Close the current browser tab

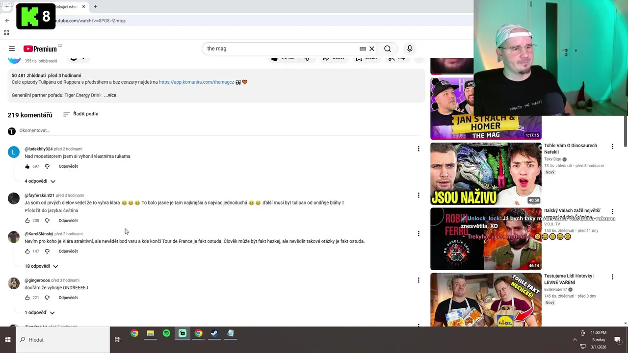click(83, 7)
